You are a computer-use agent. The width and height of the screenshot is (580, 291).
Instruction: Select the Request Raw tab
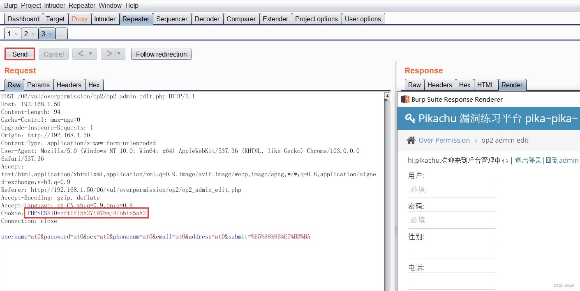[x=14, y=85]
